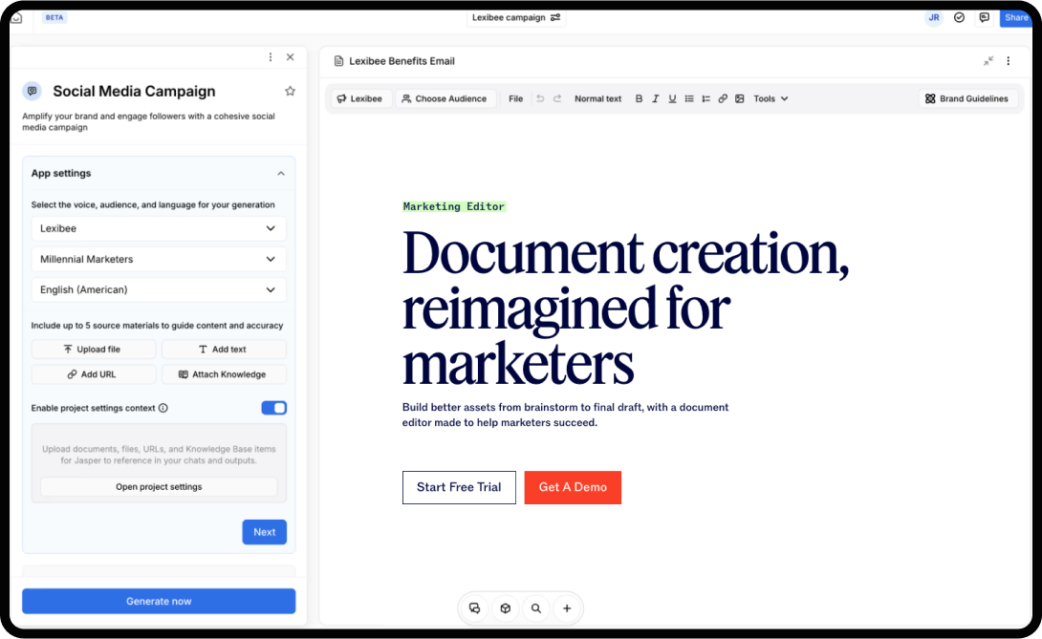The width and height of the screenshot is (1042, 639).
Task: Click the Lexibee campaign title
Action: tap(509, 18)
